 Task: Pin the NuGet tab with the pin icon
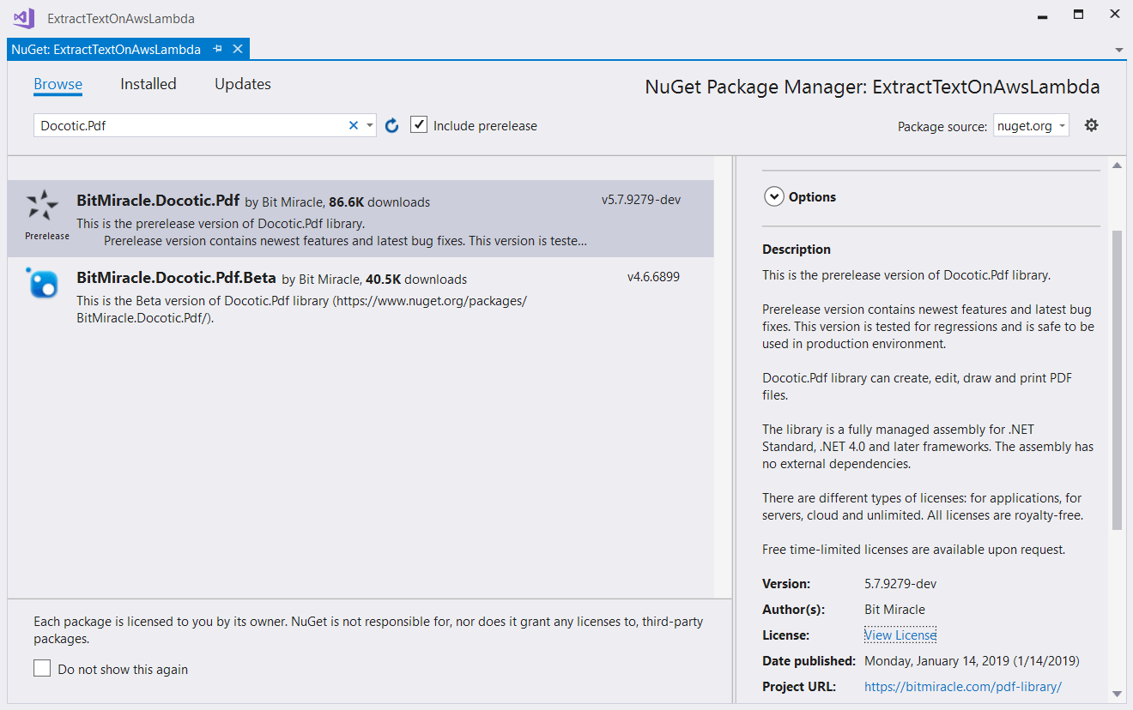point(218,49)
